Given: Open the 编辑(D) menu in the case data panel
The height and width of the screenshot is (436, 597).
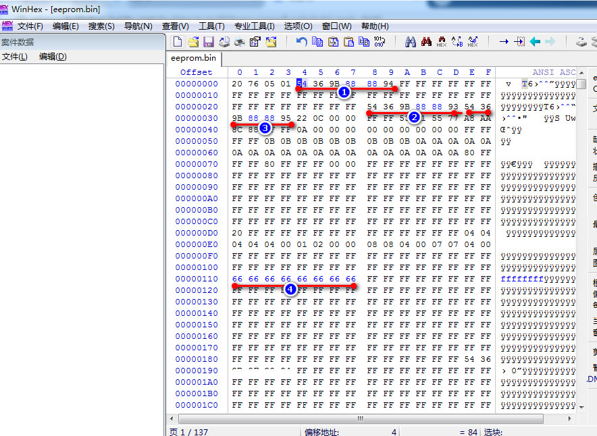Looking at the screenshot, I should pos(53,57).
